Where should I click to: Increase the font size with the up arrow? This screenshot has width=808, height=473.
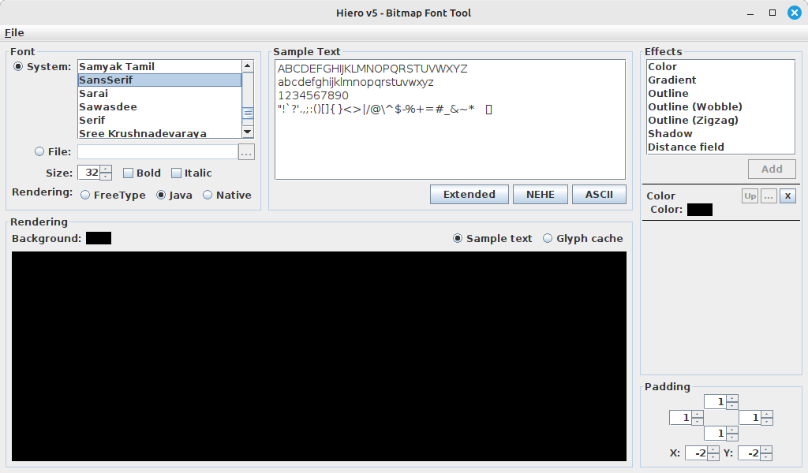[x=106, y=169]
